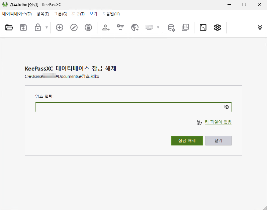Click the Delete entry trash icon

88,27
